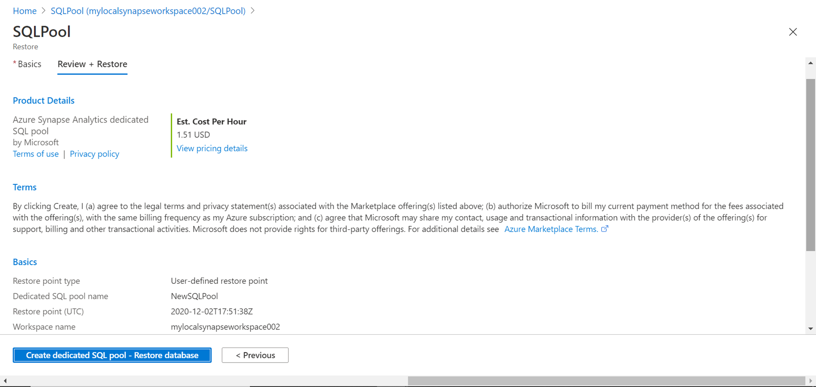Open the SQLPool (mylocalsynapseworkspace002/SQLPool) breadcrumb
The width and height of the screenshot is (816, 387).
[148, 11]
